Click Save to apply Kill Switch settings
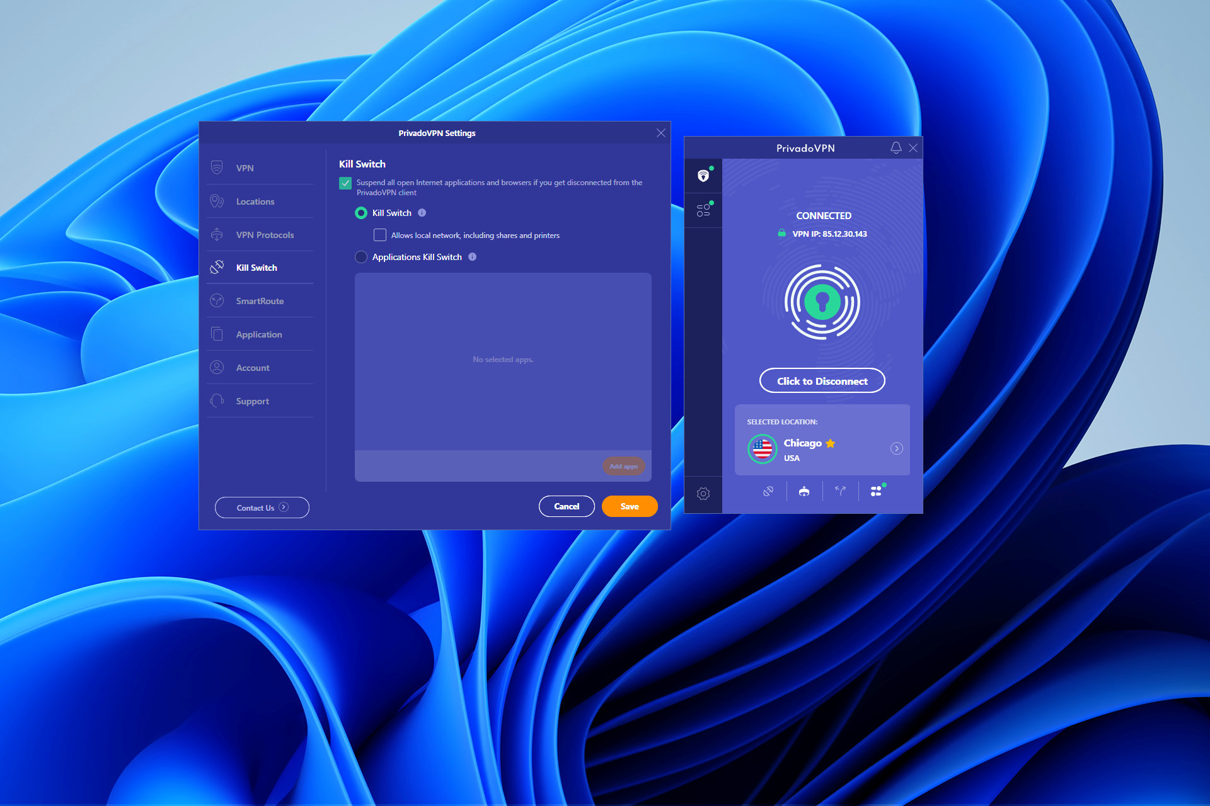 coord(628,506)
